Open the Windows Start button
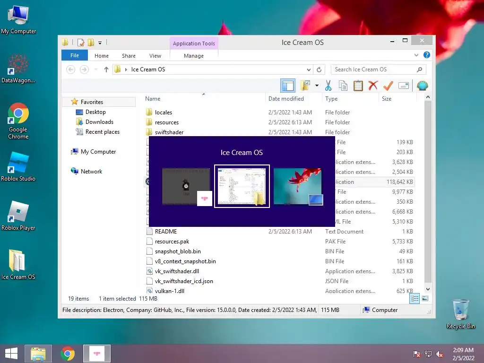The height and width of the screenshot is (363, 484). point(11,354)
